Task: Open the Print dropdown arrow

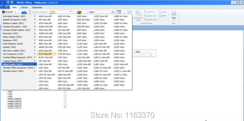Action: (x=174, y=20)
